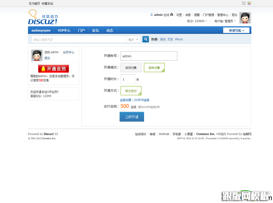
Task: Select 按月付费 payment mode
Action: tap(131, 67)
